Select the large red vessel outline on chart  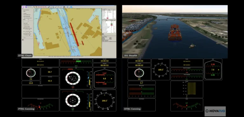tap(74, 34)
